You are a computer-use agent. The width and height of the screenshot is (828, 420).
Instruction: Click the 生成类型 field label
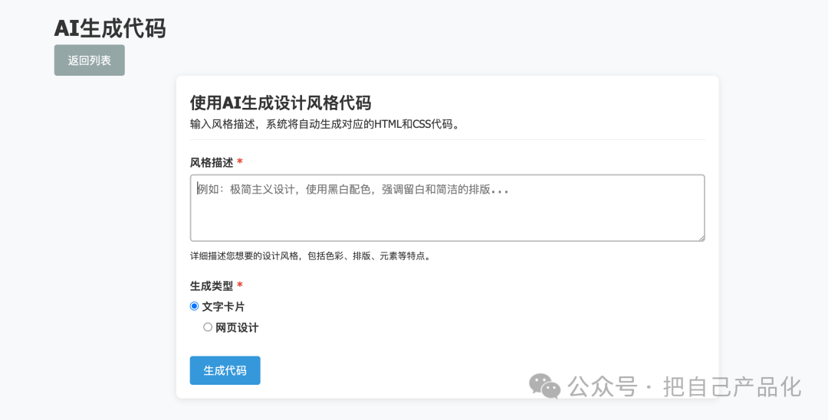tap(212, 286)
